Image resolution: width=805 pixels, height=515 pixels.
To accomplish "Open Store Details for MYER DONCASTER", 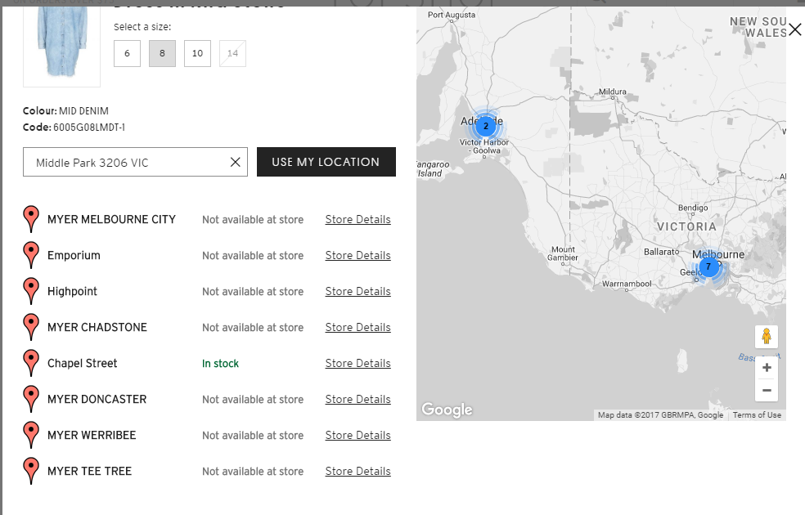I will pos(358,399).
